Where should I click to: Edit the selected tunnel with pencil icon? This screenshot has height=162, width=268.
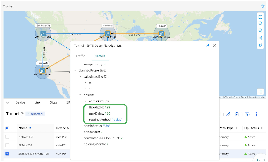[229, 114]
